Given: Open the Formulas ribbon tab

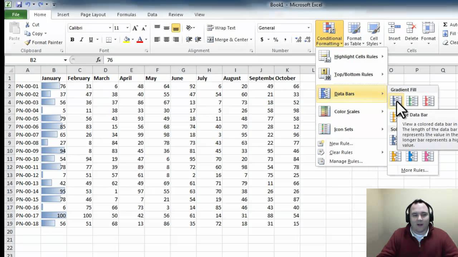Looking at the screenshot, I should [126, 15].
